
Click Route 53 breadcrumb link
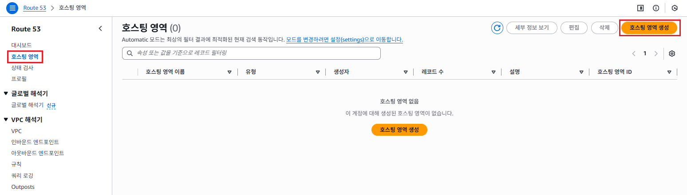tap(35, 8)
